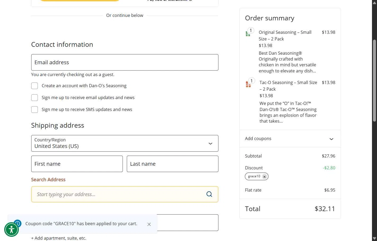
Task: Focus the Email address field
Action: (125, 62)
